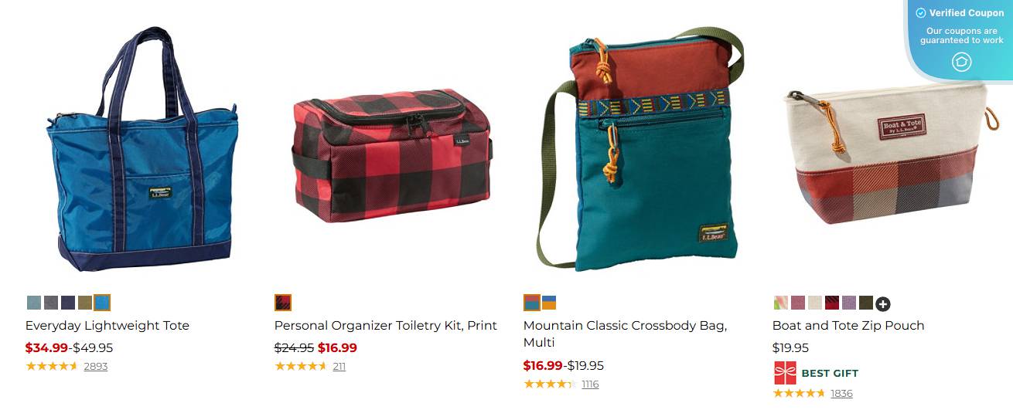Viewport: 1013px width, 420px height.
Task: Pick the olive tan tote color swatch
Action: tap(85, 303)
